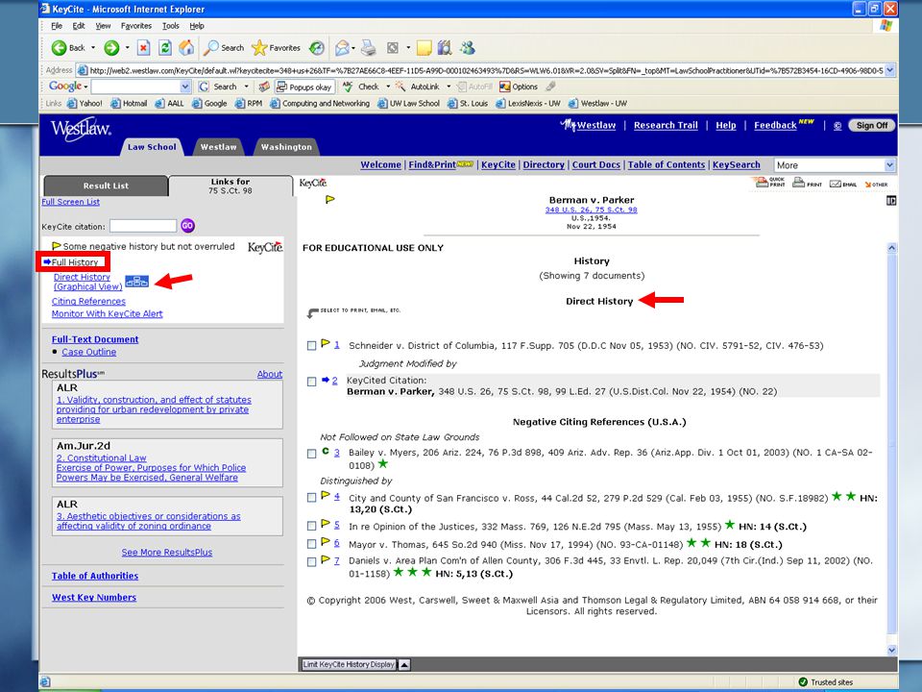
Task: Switch to the Law School tab
Action: point(152,147)
